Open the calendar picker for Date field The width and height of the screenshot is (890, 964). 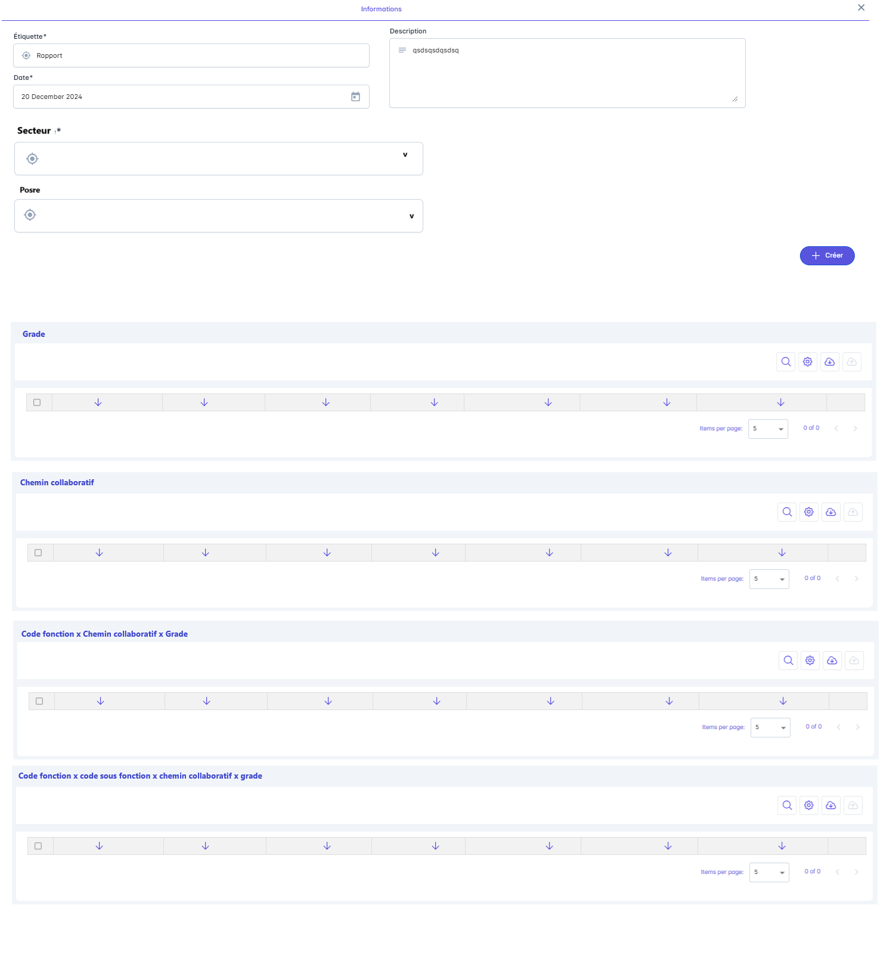tap(355, 97)
